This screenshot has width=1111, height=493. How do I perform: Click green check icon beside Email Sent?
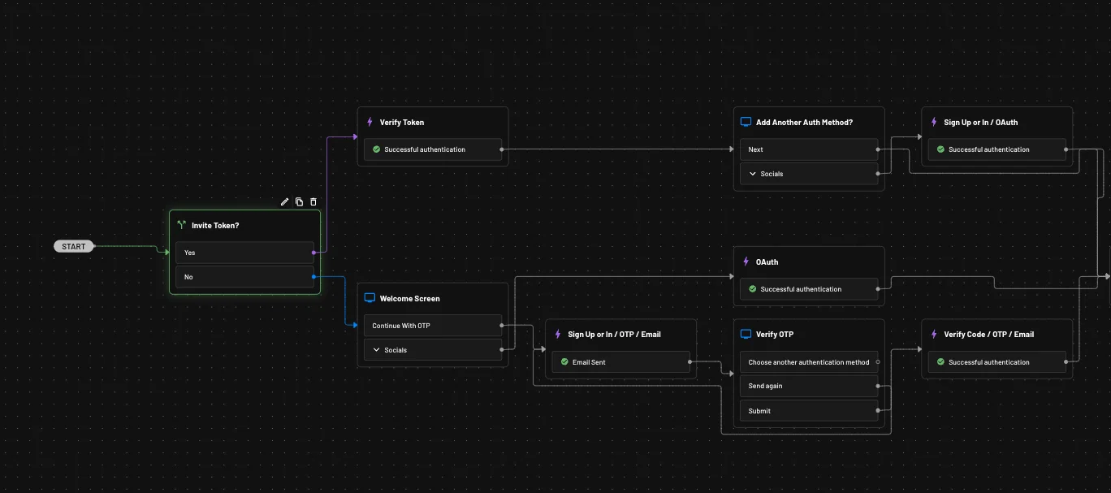[x=564, y=362]
